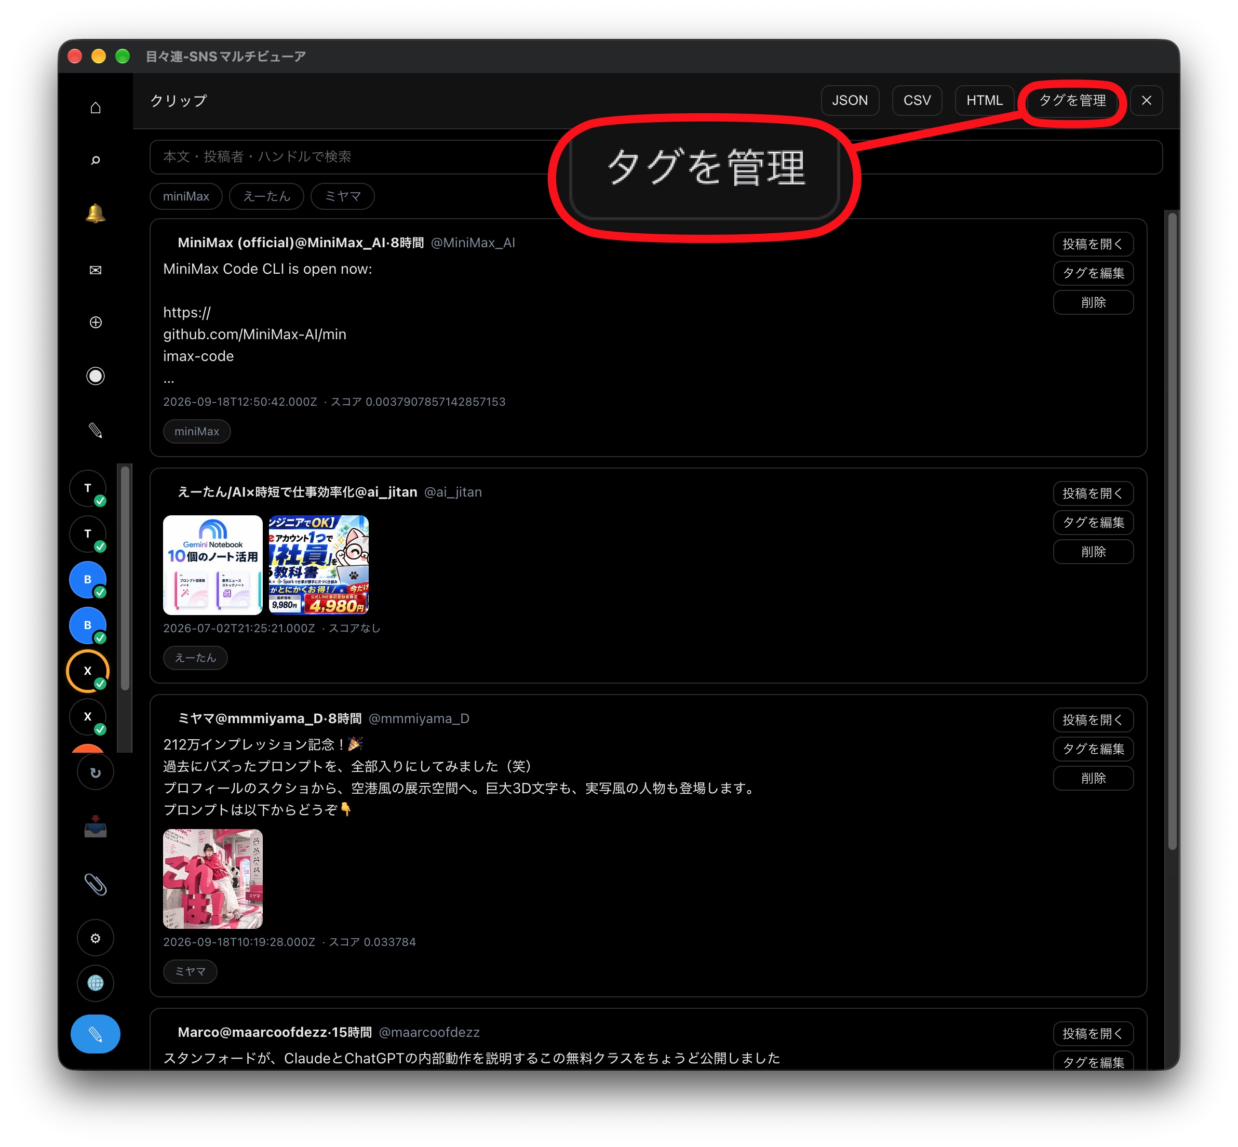Open the pink 3D letters thumbnail in ミヤマ post
The height and width of the screenshot is (1147, 1238).
pos(213,879)
